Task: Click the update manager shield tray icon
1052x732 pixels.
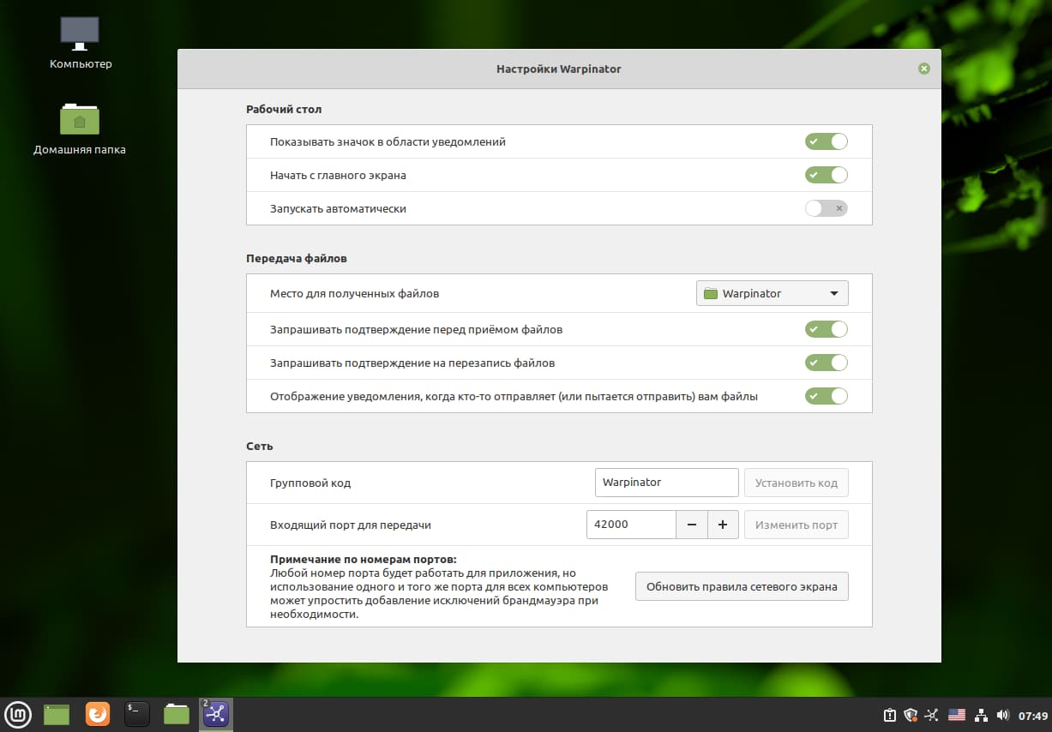Action: (911, 715)
